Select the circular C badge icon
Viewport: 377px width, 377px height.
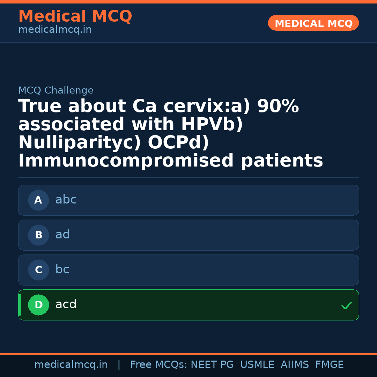38,270
